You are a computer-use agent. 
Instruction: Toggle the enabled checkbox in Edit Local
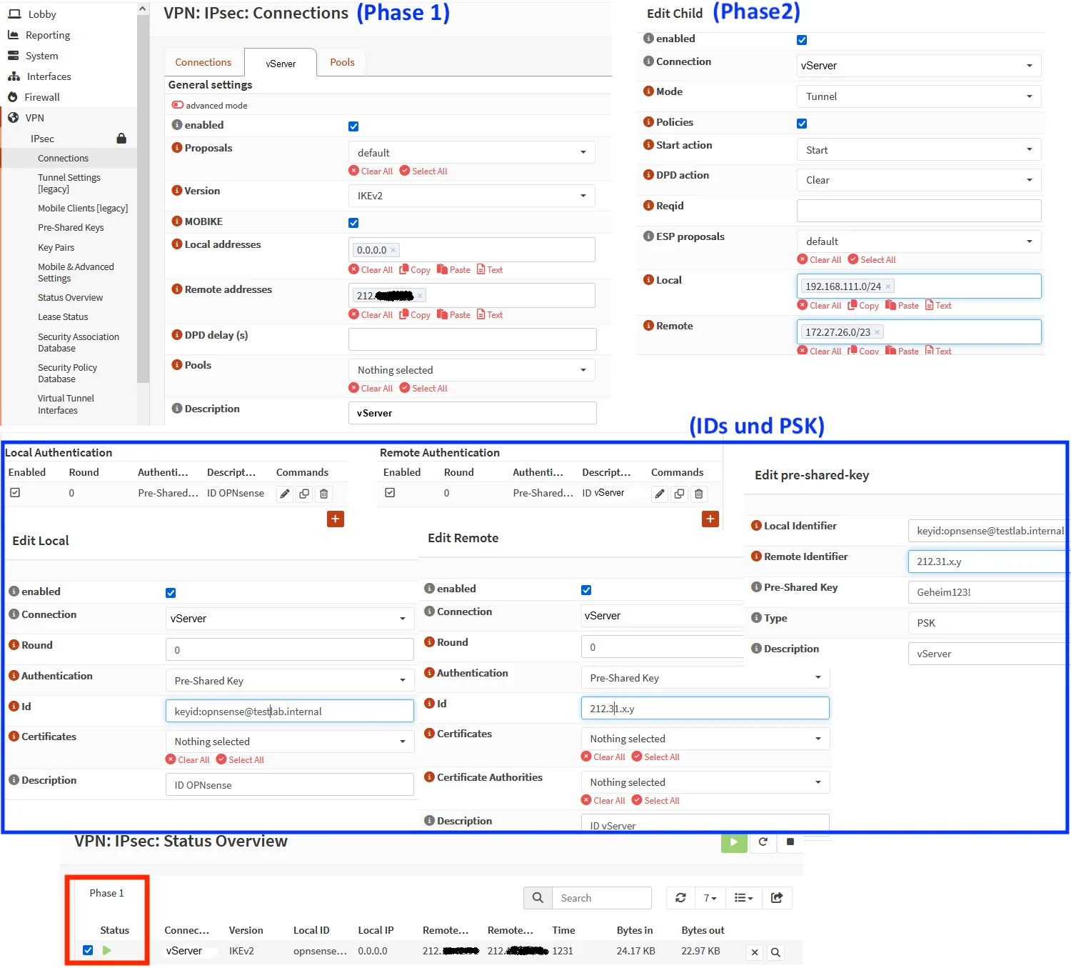[171, 593]
